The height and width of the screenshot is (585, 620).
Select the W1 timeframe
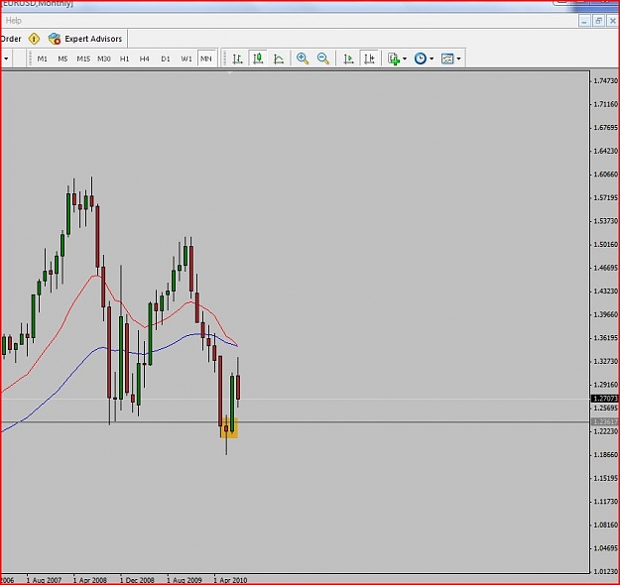tap(186, 58)
